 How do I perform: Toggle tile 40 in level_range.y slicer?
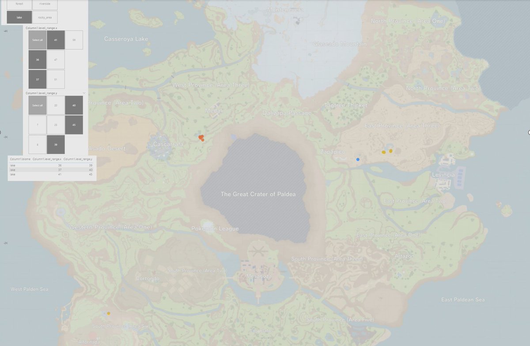tap(74, 105)
